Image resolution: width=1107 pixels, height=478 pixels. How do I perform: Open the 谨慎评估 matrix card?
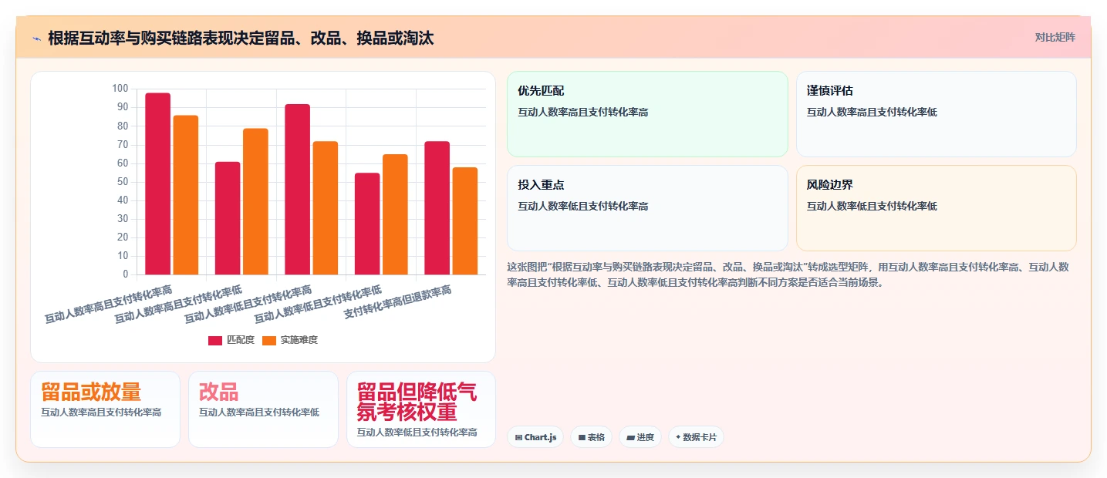click(x=936, y=114)
